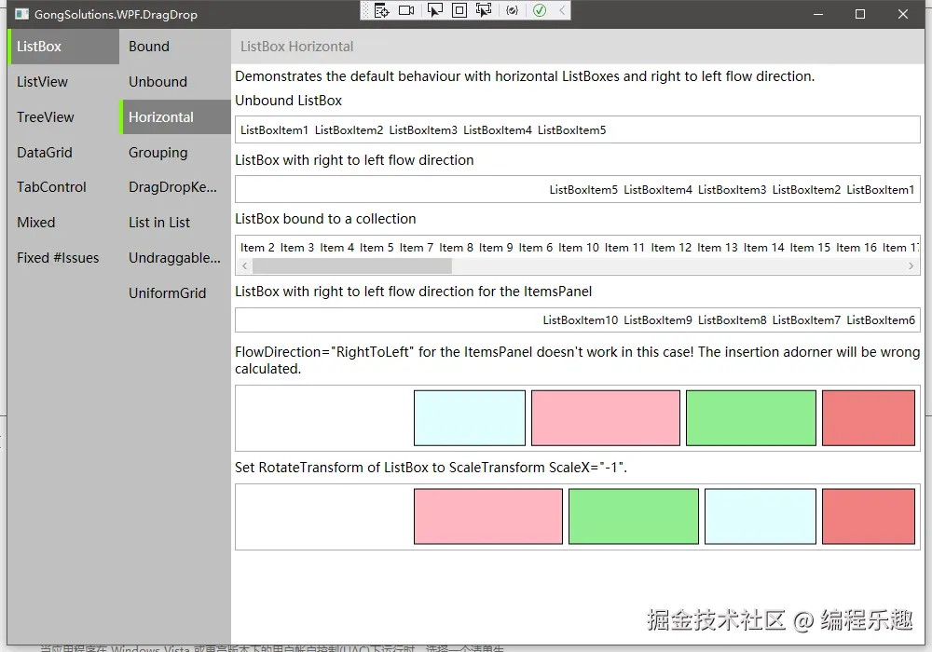Image resolution: width=932 pixels, height=652 pixels.
Task: Open the Grouping sub-tab
Action: pos(175,153)
